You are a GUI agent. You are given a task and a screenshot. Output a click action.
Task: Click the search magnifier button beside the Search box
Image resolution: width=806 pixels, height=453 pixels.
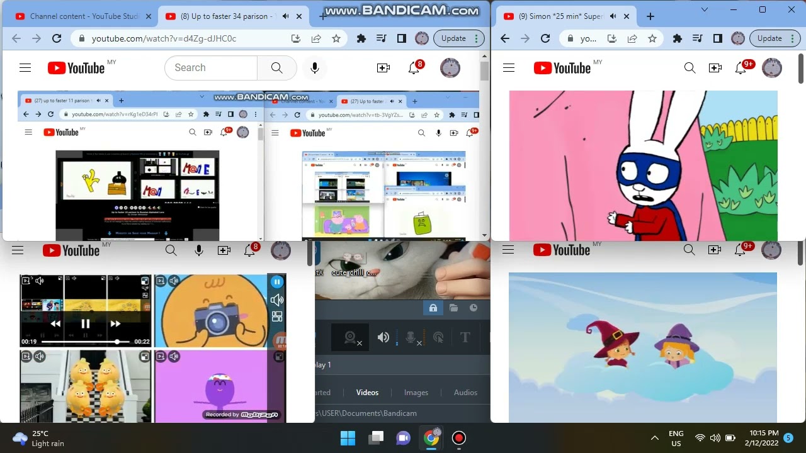(277, 68)
